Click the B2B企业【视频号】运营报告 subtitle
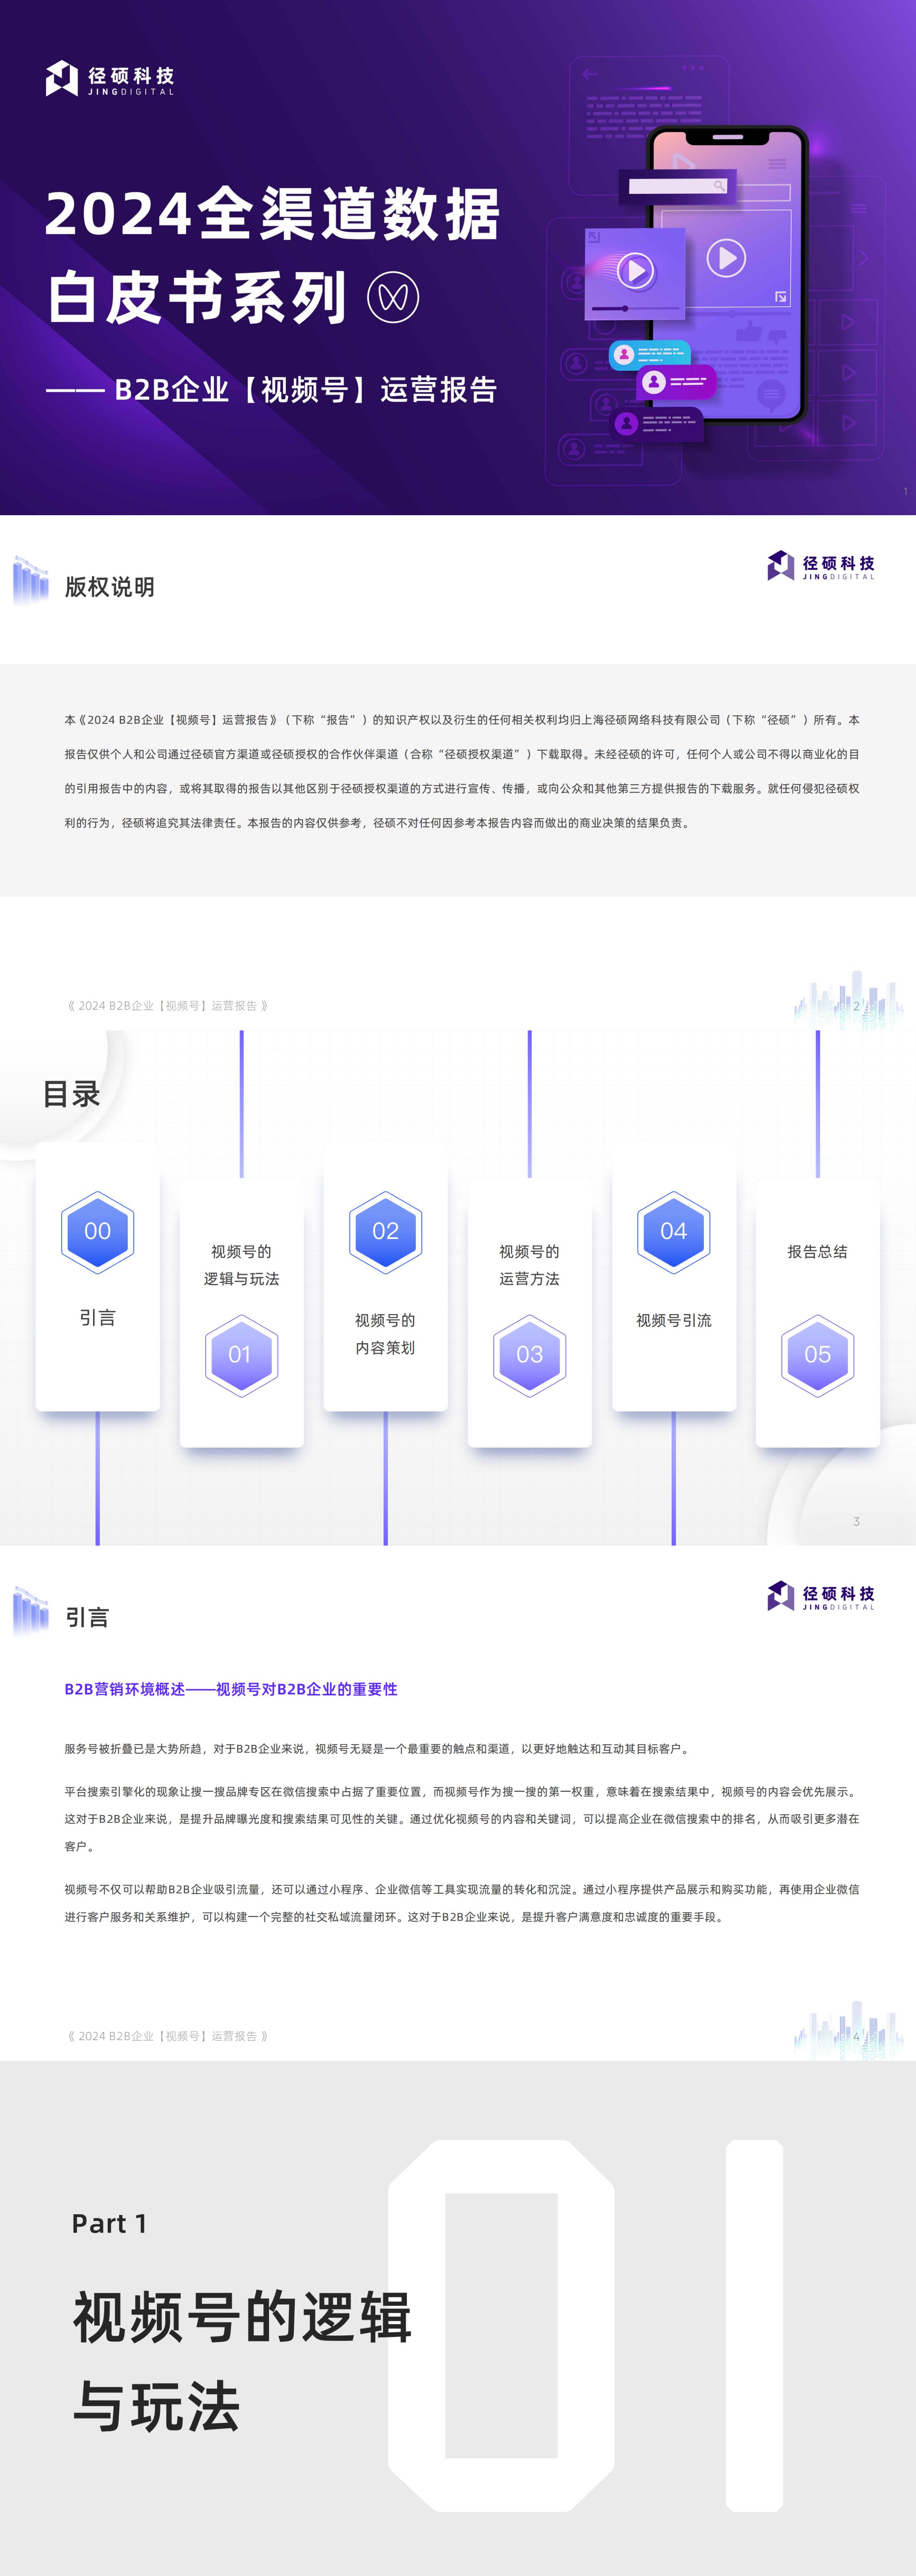The image size is (916, 2576). tap(306, 389)
